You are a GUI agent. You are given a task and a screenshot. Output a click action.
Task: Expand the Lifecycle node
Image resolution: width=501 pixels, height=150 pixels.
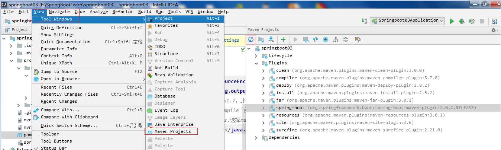pyautogui.click(x=256, y=55)
